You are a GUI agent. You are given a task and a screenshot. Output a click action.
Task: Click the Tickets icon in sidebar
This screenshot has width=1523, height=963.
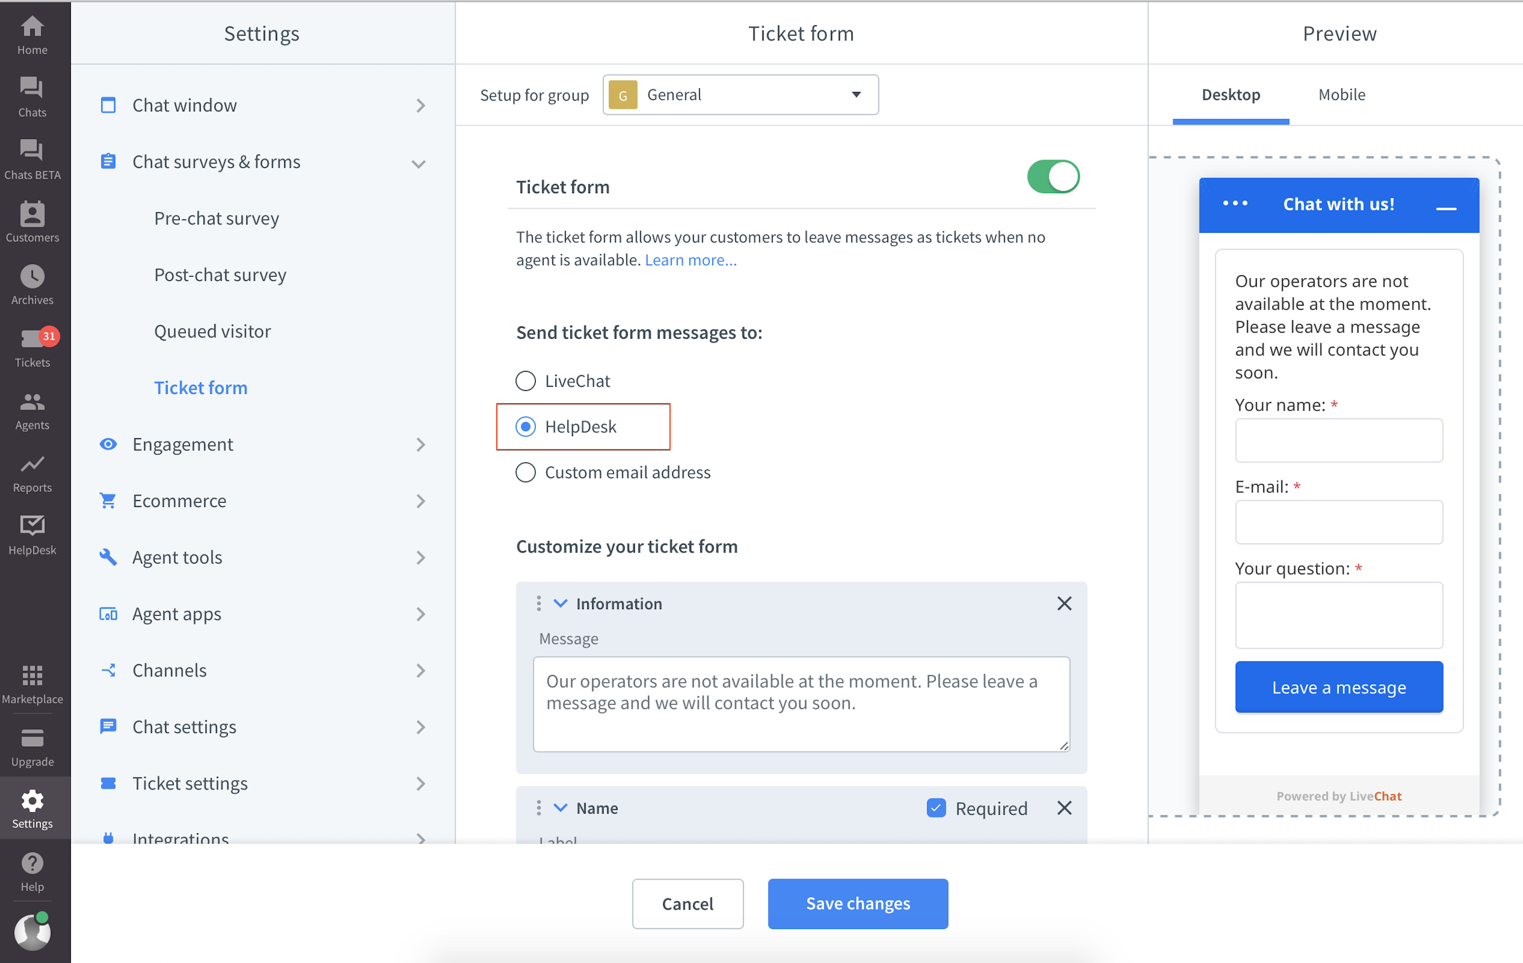33,344
